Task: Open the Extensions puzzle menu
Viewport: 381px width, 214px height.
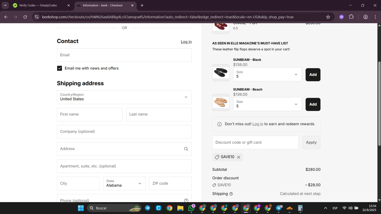Action: (x=352, y=17)
